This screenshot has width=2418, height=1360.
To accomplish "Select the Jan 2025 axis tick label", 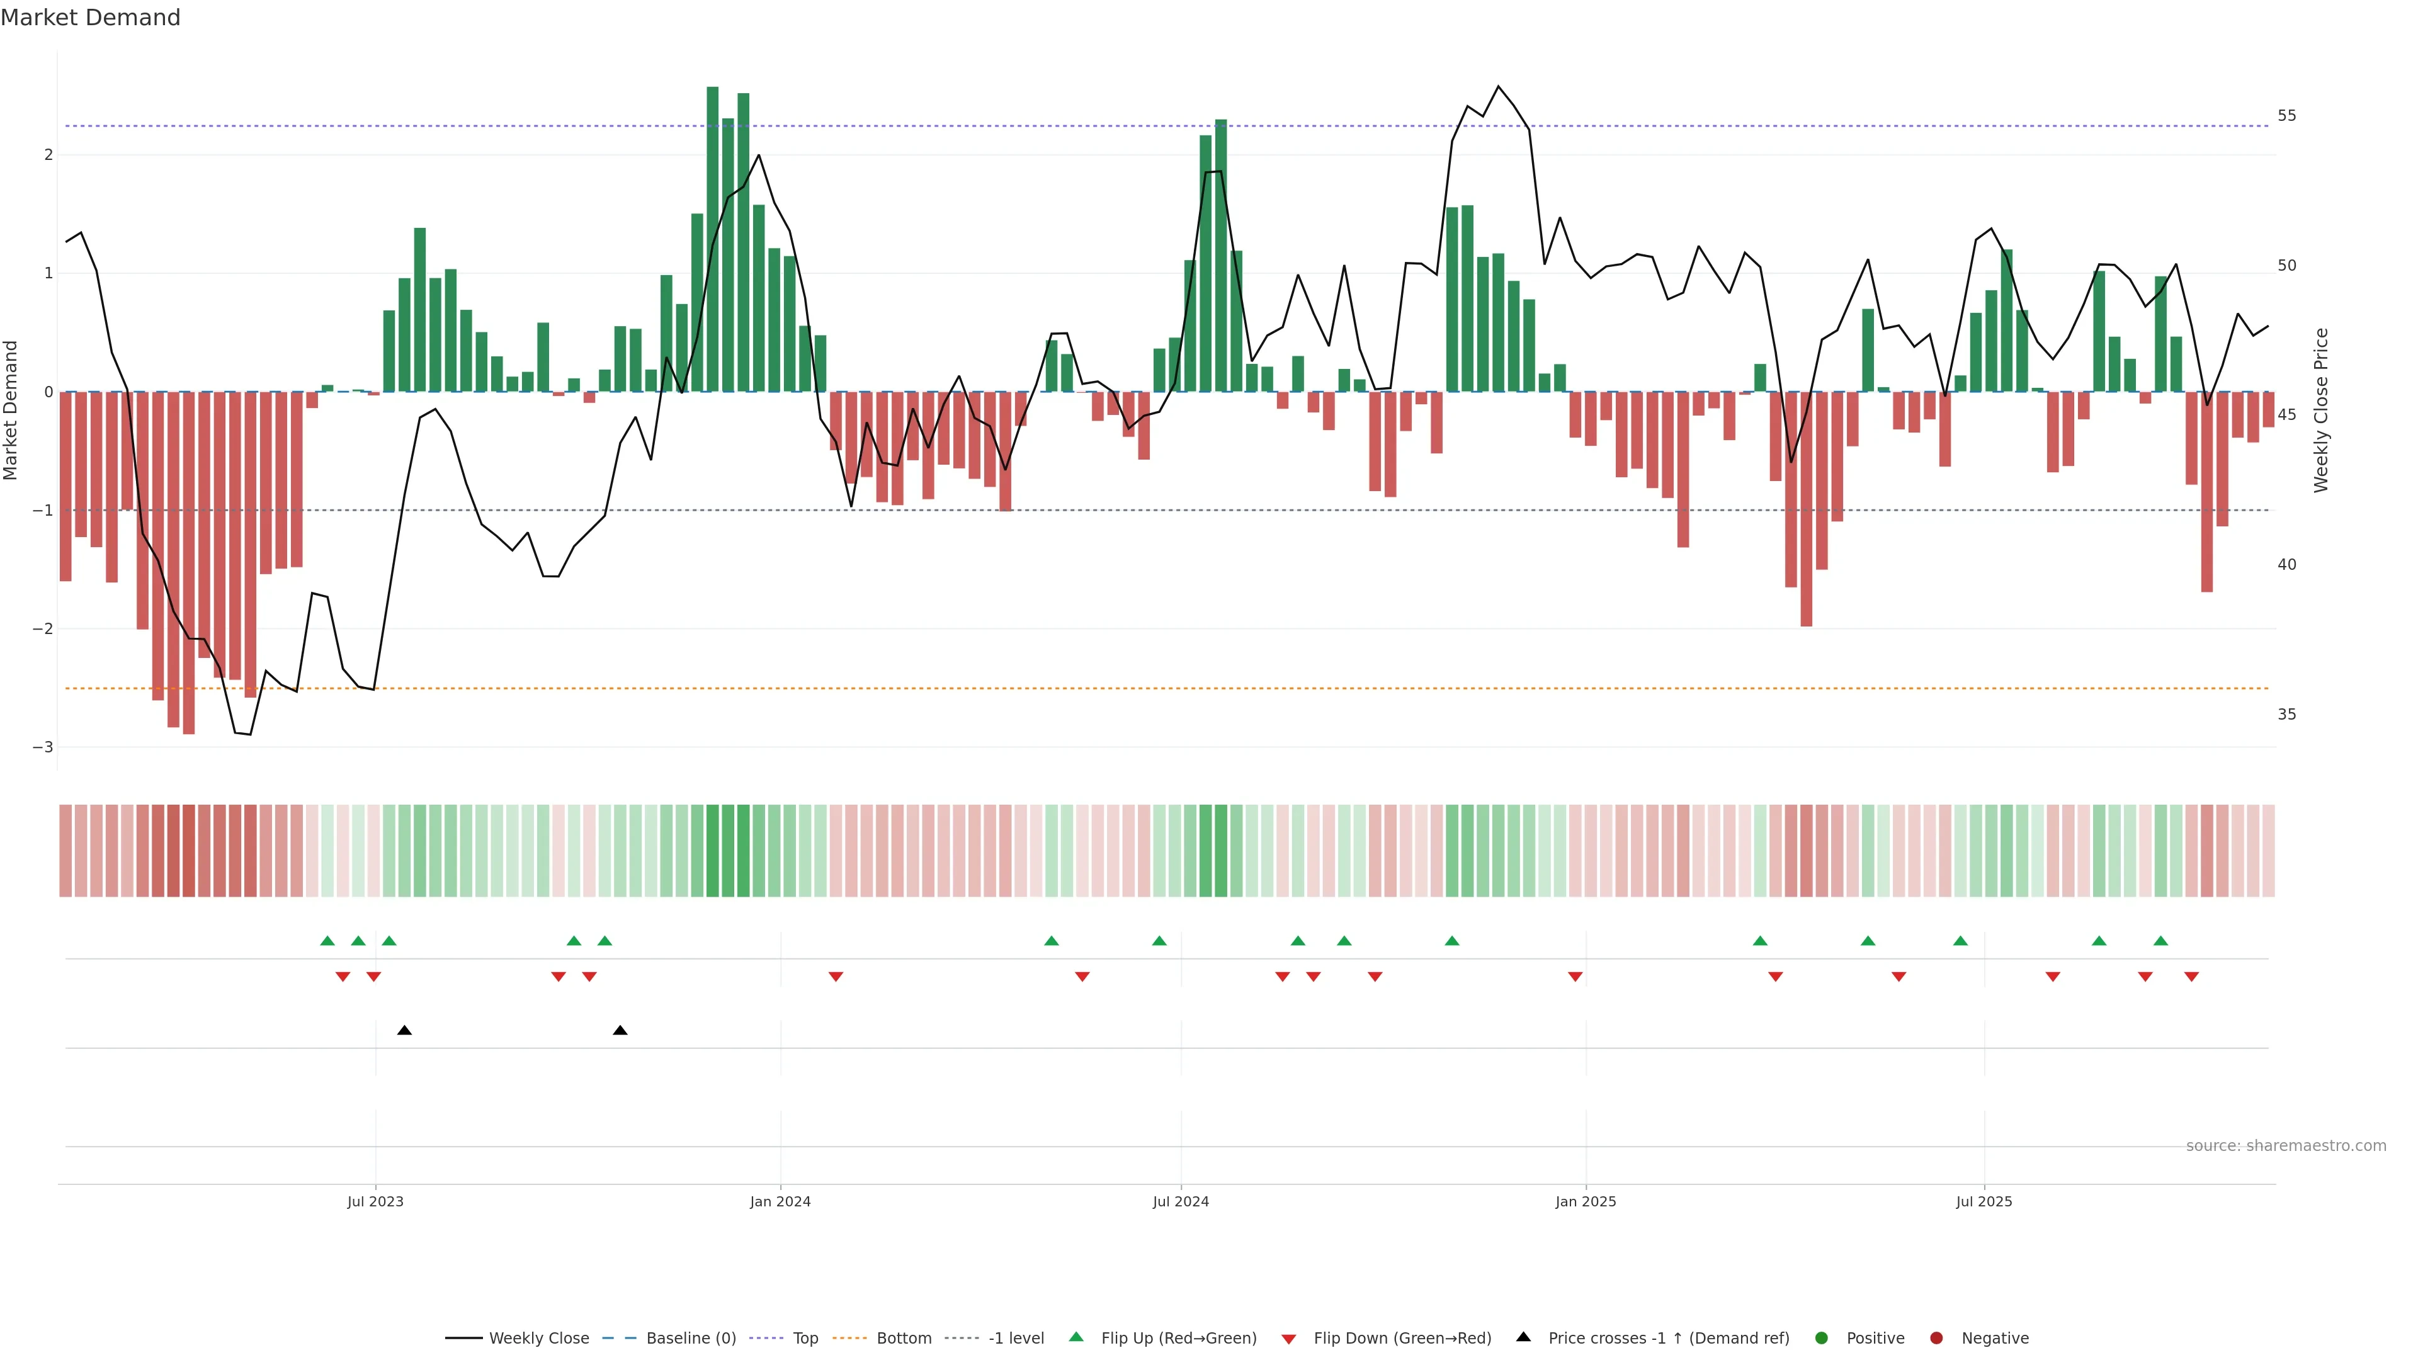I will pos(1586,1201).
